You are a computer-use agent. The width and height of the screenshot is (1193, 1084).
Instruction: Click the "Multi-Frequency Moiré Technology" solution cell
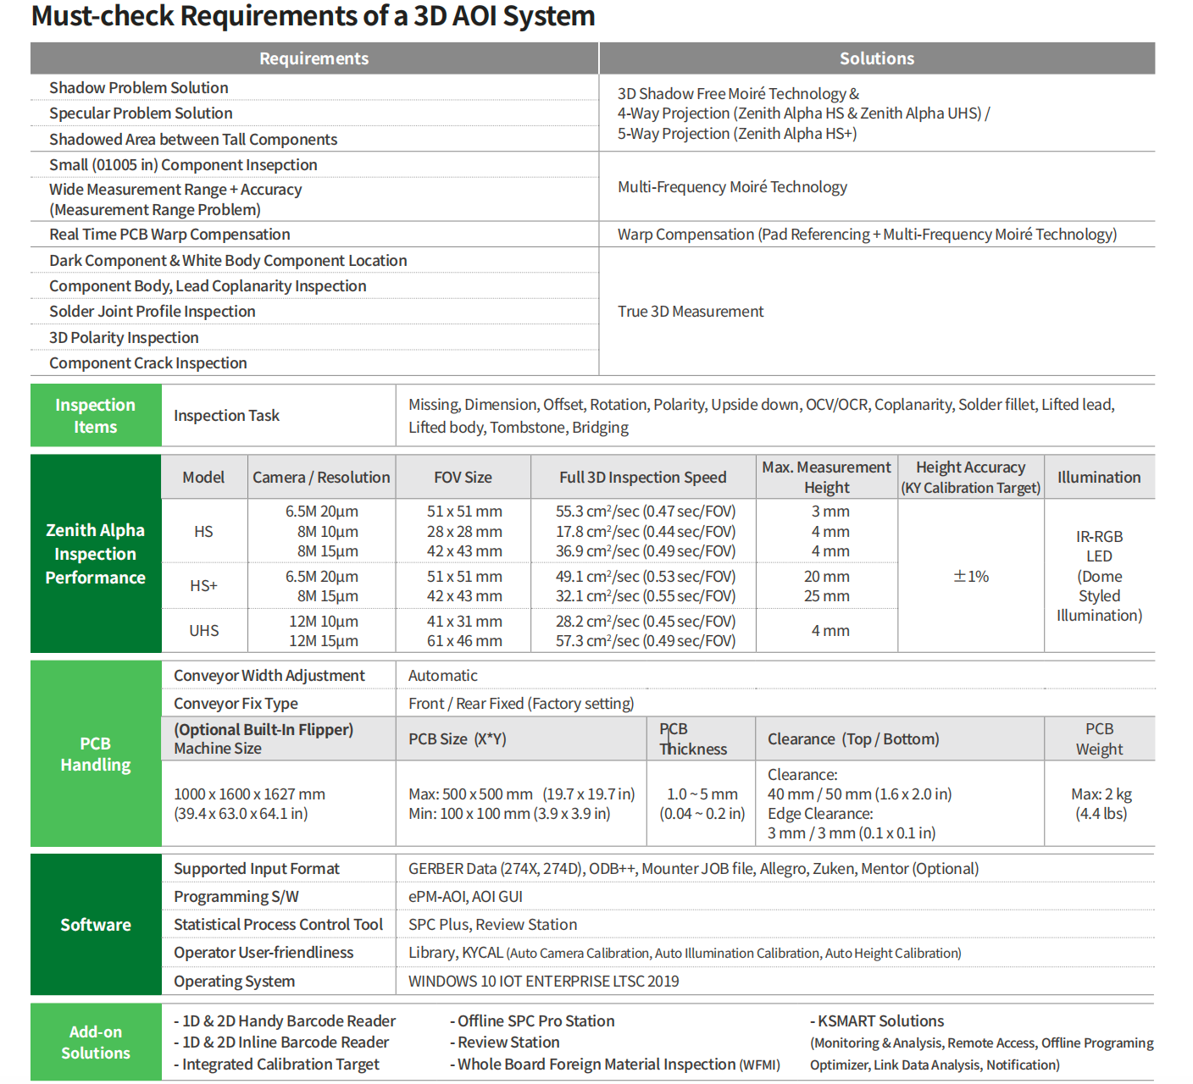[x=732, y=187]
